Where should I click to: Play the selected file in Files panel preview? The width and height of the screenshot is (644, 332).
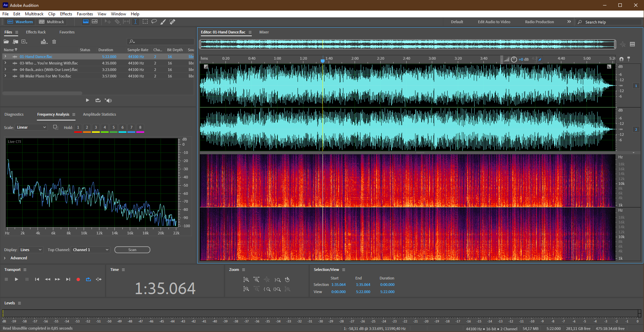(x=87, y=100)
